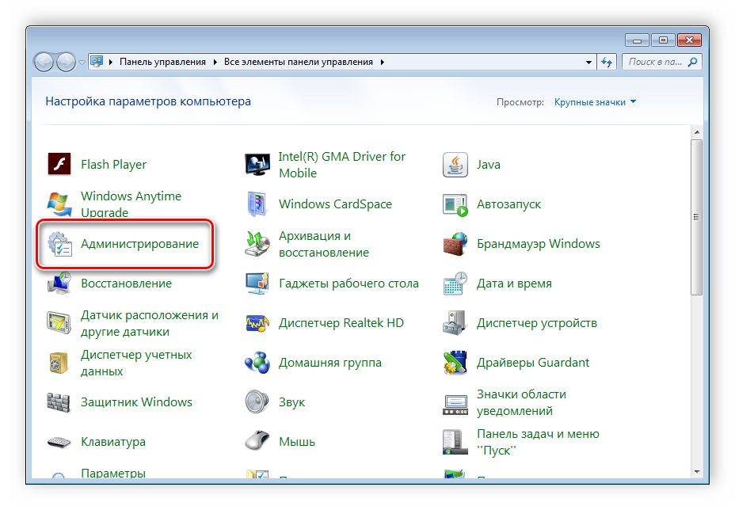Open the Flash Player icon
735x510 pixels.
tap(60, 165)
